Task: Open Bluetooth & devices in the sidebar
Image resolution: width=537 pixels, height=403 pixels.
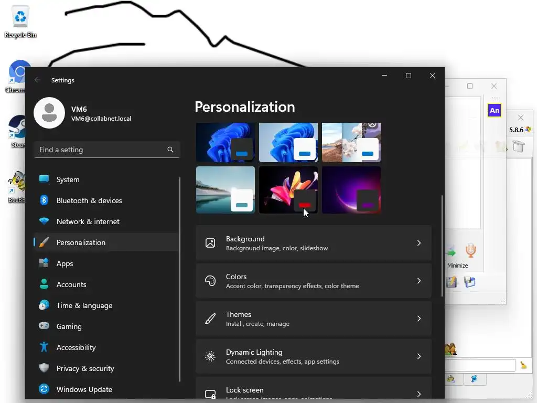Action: 106,200
